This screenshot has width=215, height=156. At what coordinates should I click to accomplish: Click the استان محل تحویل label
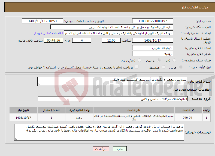(198, 48)
